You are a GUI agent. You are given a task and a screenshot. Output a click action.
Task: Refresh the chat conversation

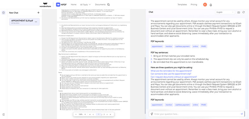coord(243,12)
